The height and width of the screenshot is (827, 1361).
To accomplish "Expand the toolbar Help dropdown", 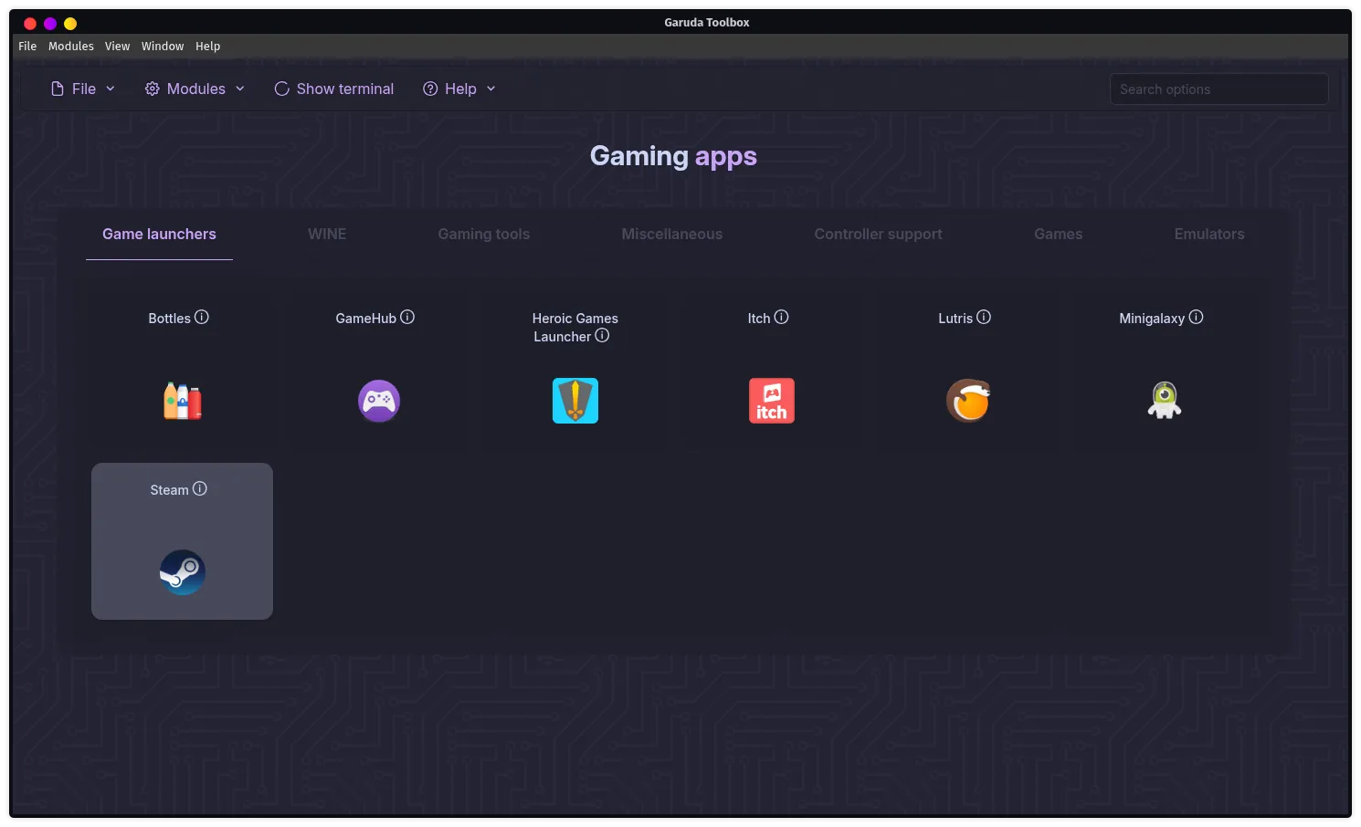I will coord(459,89).
